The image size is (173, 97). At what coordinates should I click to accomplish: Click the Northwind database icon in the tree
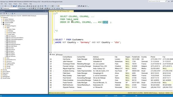(4, 24)
